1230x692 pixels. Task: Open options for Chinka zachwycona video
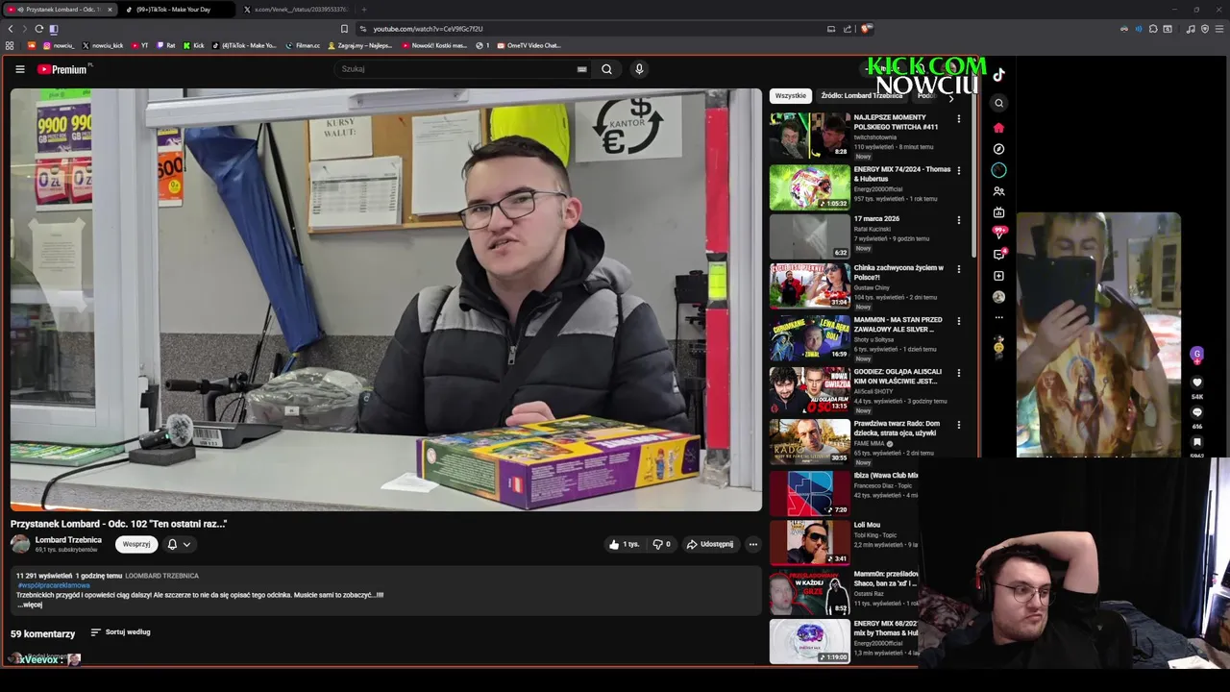(958, 270)
